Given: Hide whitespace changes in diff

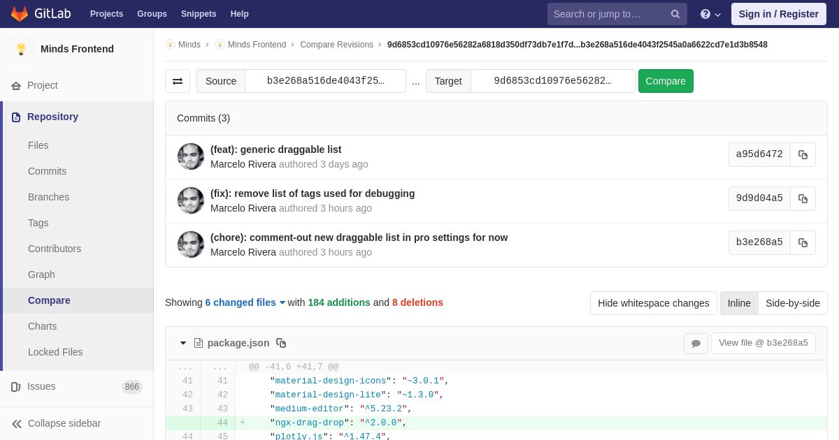Looking at the screenshot, I should 654,303.
